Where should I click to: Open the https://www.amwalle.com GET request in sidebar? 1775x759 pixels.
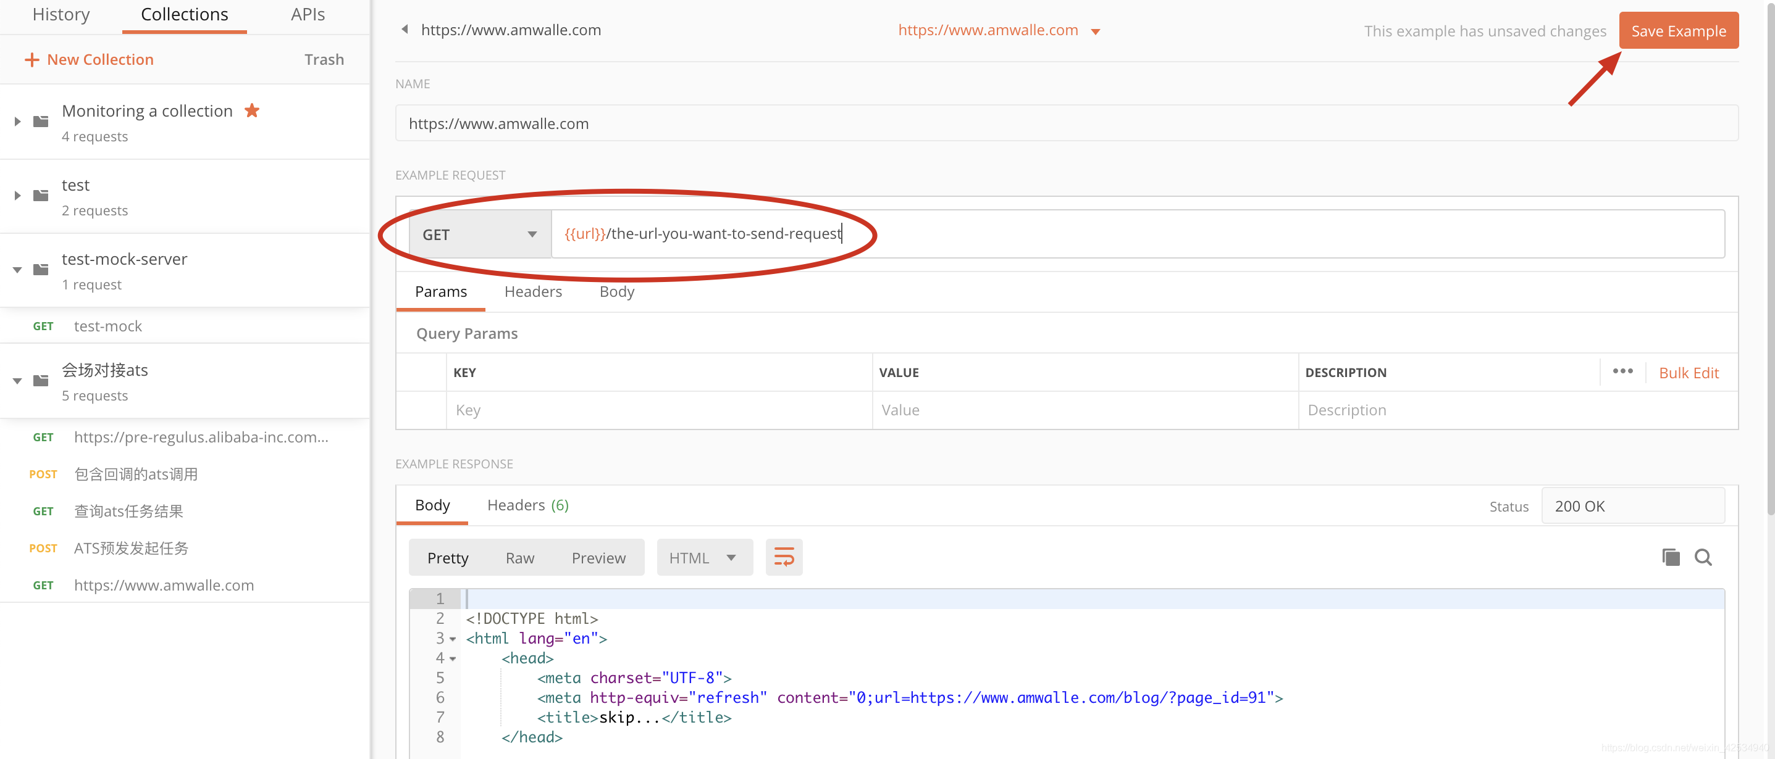185,586
